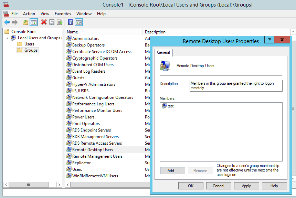
Task: Select Remote Management Users group row
Action: tap(97, 156)
